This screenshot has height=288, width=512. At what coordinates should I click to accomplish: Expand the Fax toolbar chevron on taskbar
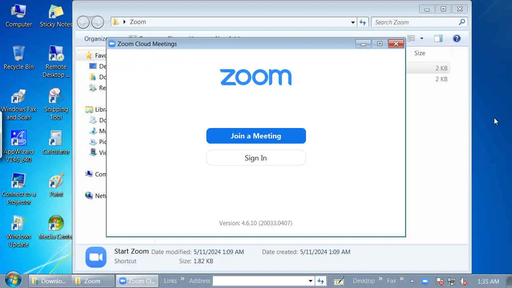[x=401, y=279]
